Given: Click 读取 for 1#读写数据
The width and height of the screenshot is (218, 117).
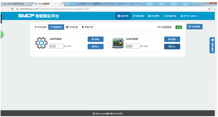Looking at the screenshot, I should 95,39.
